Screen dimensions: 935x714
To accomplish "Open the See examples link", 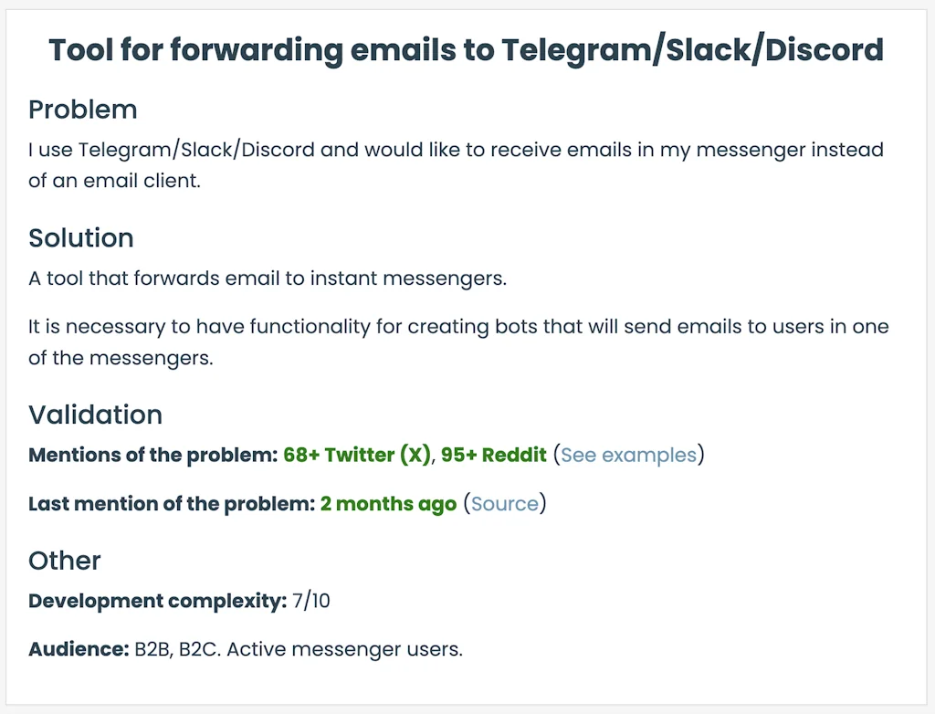I will coord(628,455).
